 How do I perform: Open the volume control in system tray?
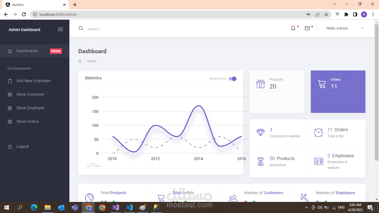[320, 207]
